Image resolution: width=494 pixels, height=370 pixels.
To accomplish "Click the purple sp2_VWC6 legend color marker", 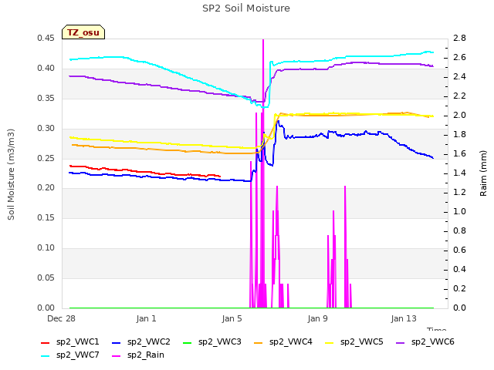I will tap(400, 343).
